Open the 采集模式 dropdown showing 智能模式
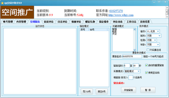This screenshot has width=169, height=98. (x=132, y=71)
